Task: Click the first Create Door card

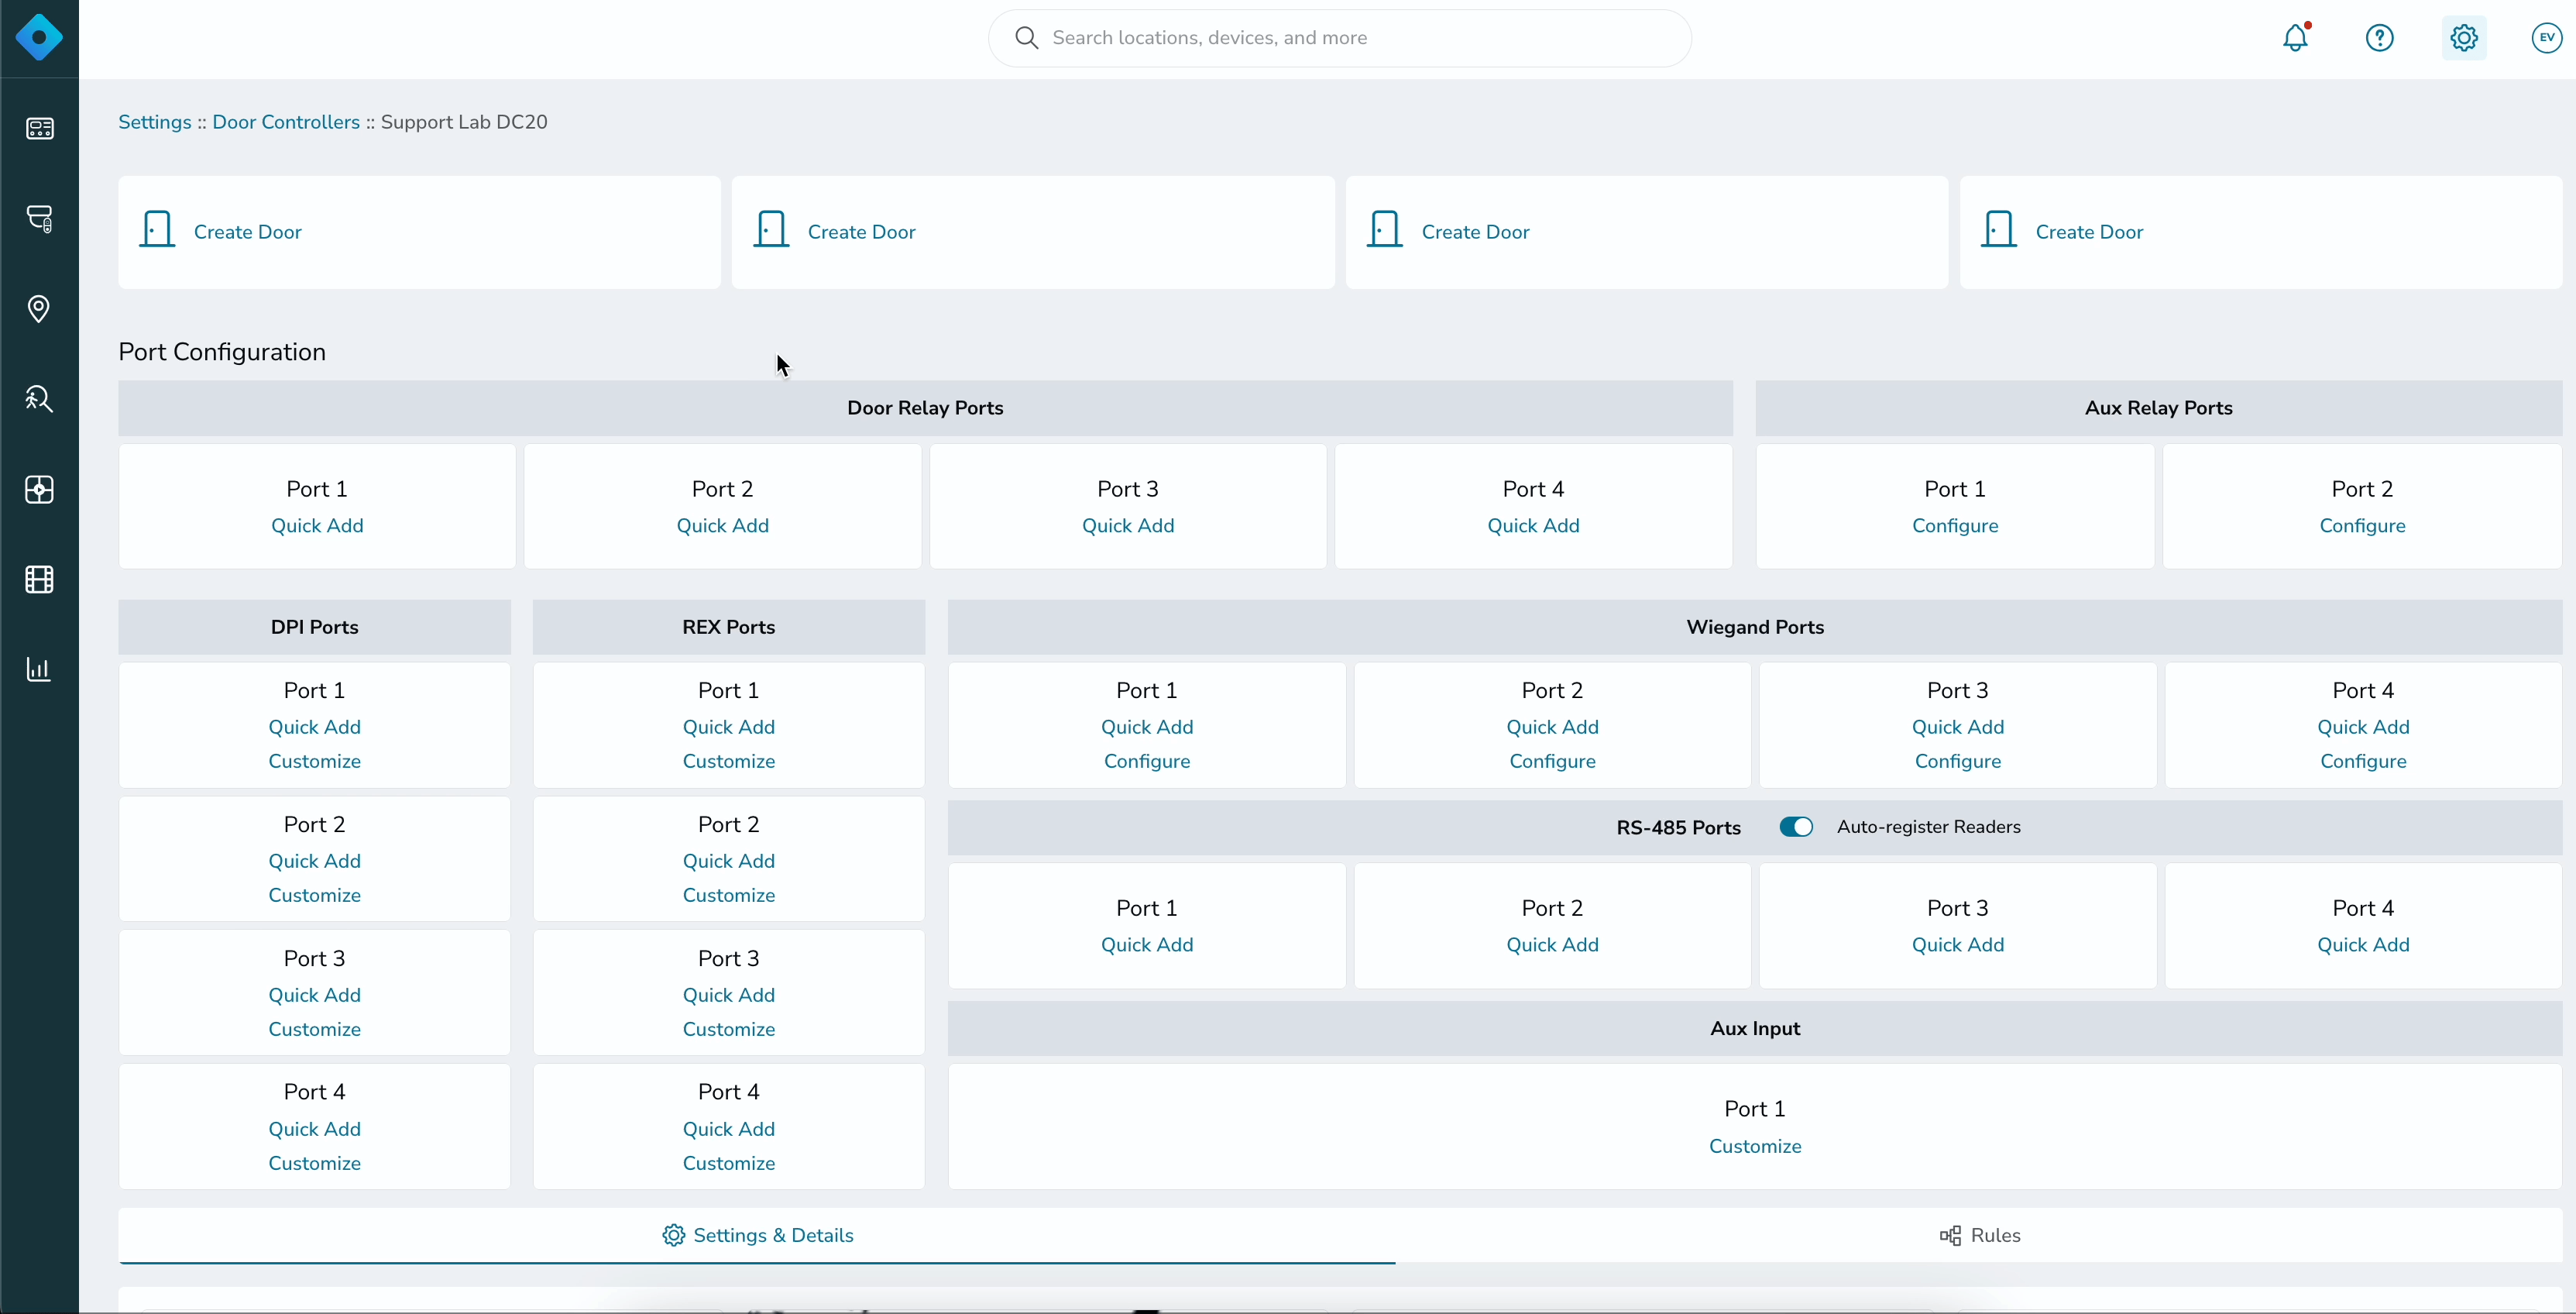Action: 419,232
